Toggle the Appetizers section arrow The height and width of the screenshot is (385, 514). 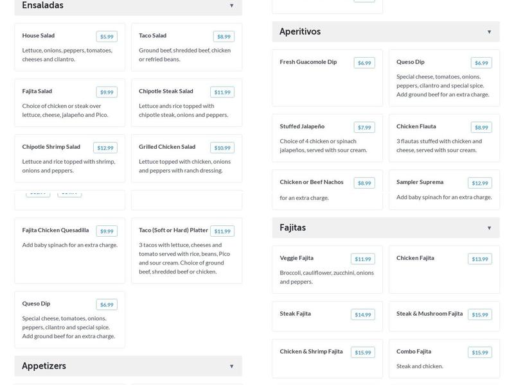(232, 366)
